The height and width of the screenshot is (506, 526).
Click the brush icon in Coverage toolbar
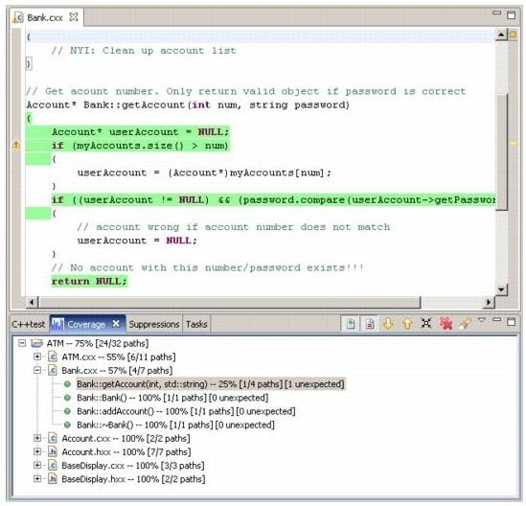(x=465, y=324)
